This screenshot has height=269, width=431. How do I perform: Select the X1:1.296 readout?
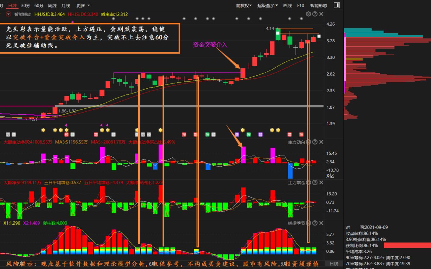click(x=12, y=223)
